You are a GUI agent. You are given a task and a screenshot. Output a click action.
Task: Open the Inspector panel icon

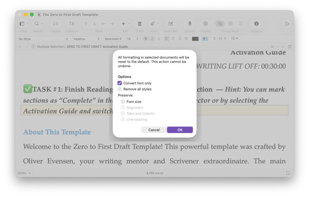(256, 24)
